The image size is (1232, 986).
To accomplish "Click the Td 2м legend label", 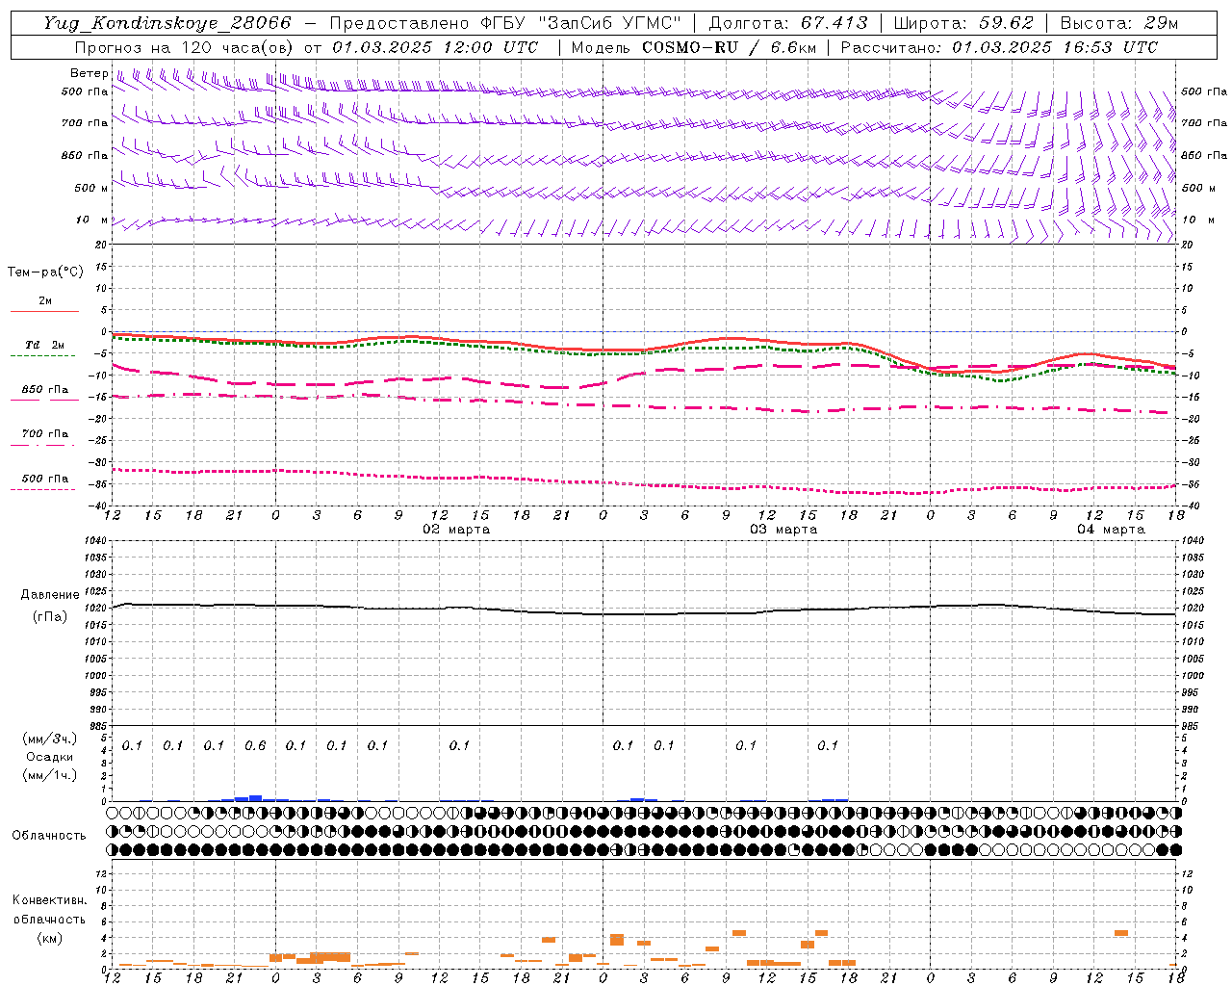I will pyautogui.click(x=45, y=345).
